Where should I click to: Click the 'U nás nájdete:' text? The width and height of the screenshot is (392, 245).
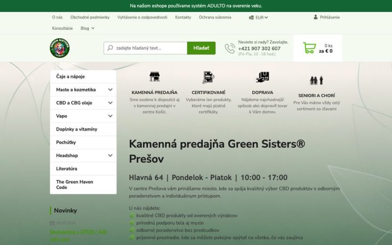pyautogui.click(x=144, y=208)
